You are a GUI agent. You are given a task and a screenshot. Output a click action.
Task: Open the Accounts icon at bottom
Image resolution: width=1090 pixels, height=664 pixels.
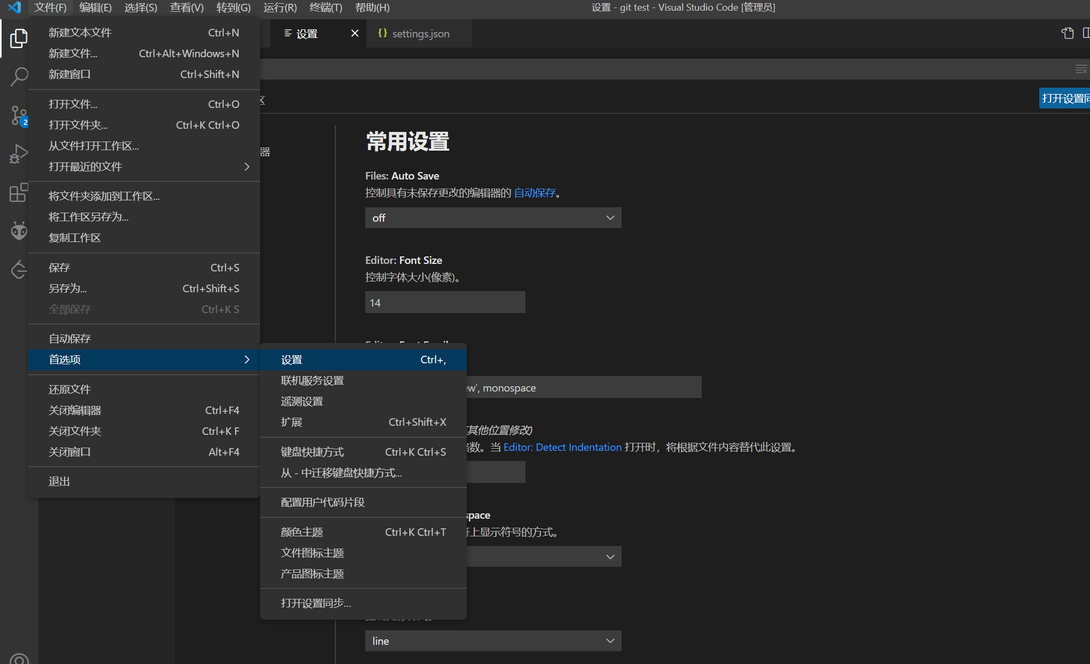(x=19, y=658)
